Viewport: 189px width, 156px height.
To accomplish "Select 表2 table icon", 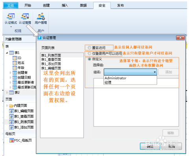I will [11, 92].
